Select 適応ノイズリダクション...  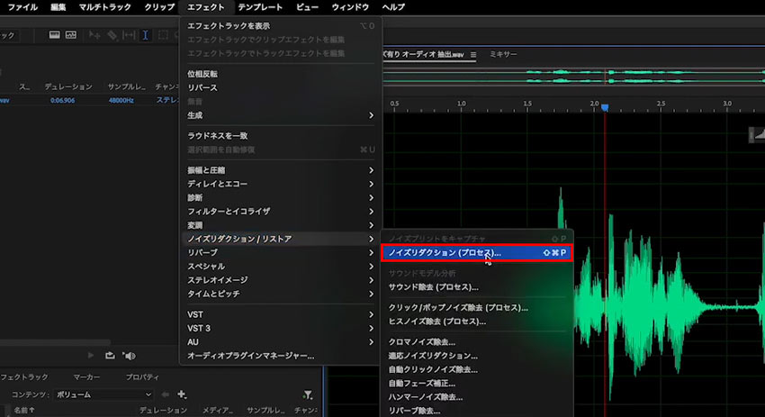pos(477,356)
